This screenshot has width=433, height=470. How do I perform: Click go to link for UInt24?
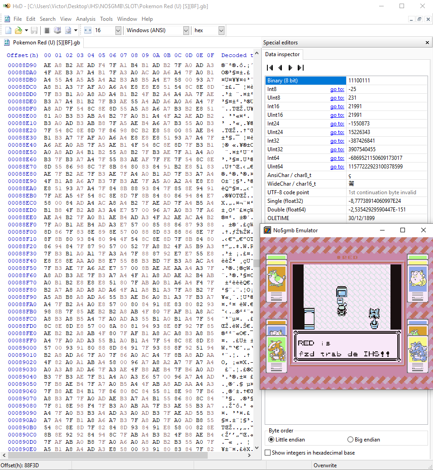click(x=337, y=132)
